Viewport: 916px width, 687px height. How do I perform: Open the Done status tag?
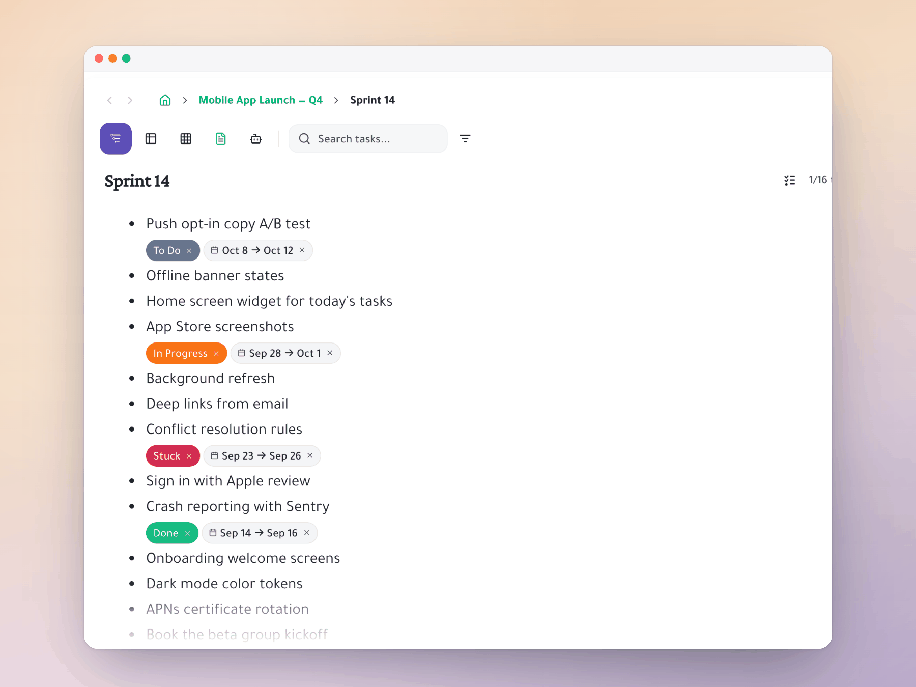click(x=165, y=533)
